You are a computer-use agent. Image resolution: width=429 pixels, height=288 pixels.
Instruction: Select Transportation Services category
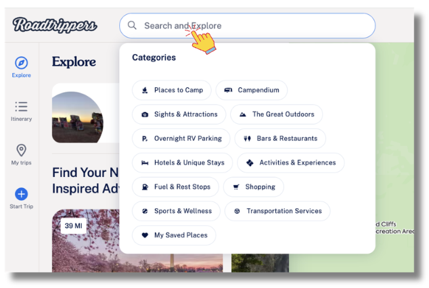(277, 211)
